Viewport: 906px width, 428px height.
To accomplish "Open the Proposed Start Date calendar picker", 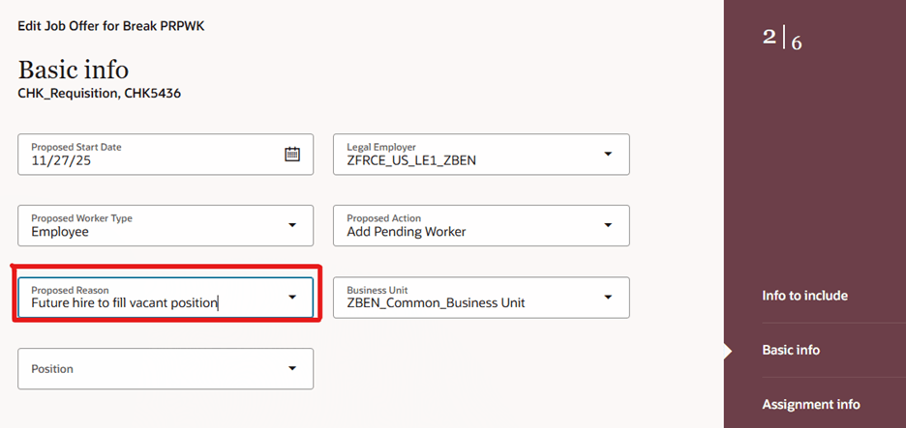I will 292,154.
